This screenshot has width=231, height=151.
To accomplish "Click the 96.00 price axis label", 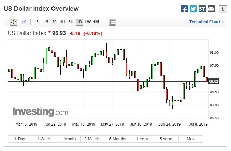I will pyautogui.click(x=214, y=105).
